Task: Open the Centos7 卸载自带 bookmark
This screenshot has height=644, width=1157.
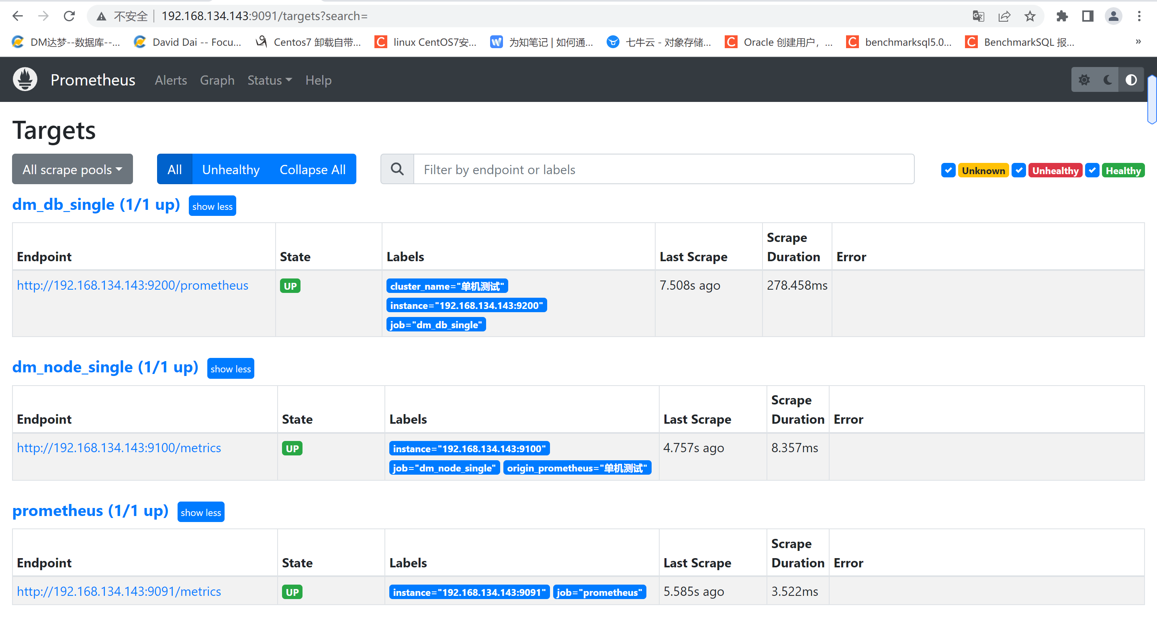Action: [x=308, y=42]
